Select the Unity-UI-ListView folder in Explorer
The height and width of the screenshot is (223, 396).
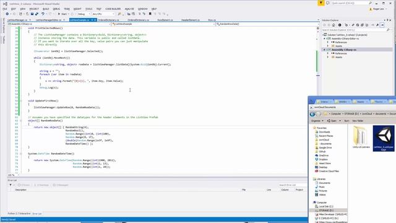pyautogui.click(x=361, y=138)
